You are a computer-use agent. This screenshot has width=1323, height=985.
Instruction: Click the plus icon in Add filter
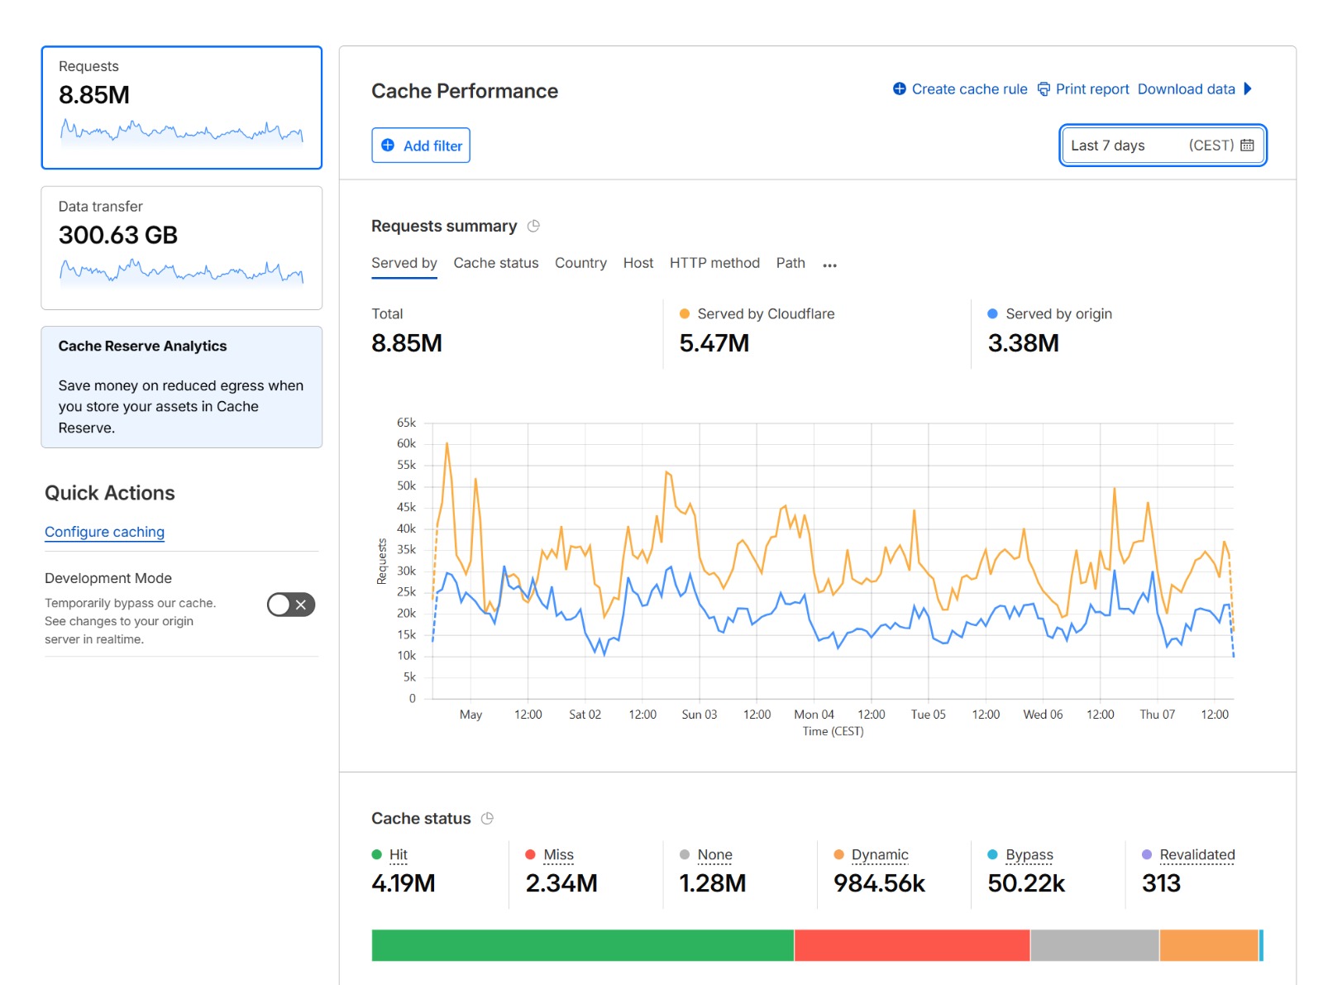click(x=388, y=146)
